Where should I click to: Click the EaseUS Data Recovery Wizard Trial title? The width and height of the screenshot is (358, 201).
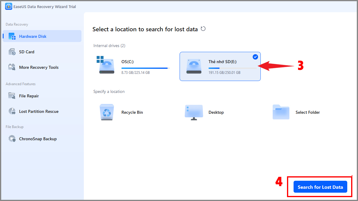45,7
